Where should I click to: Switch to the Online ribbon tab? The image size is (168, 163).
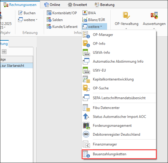(52, 5)
